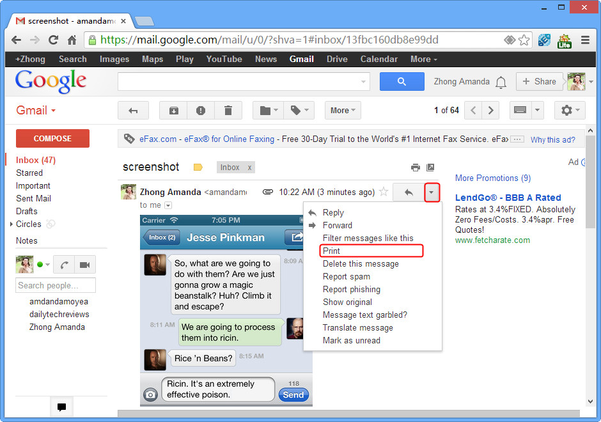Expand the More menu in Google bar

[x=423, y=59]
